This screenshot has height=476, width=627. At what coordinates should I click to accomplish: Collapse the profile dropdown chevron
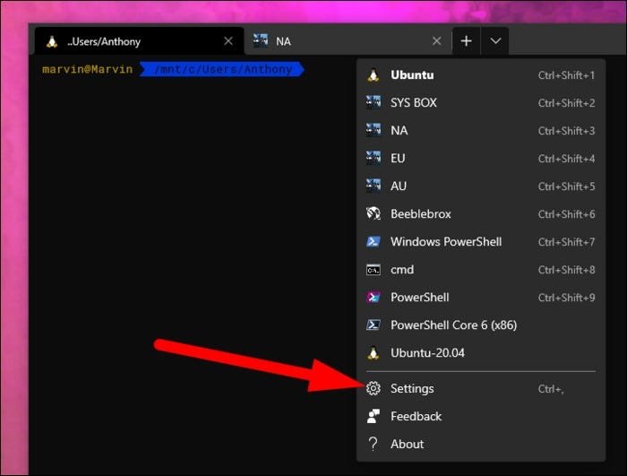(x=495, y=41)
